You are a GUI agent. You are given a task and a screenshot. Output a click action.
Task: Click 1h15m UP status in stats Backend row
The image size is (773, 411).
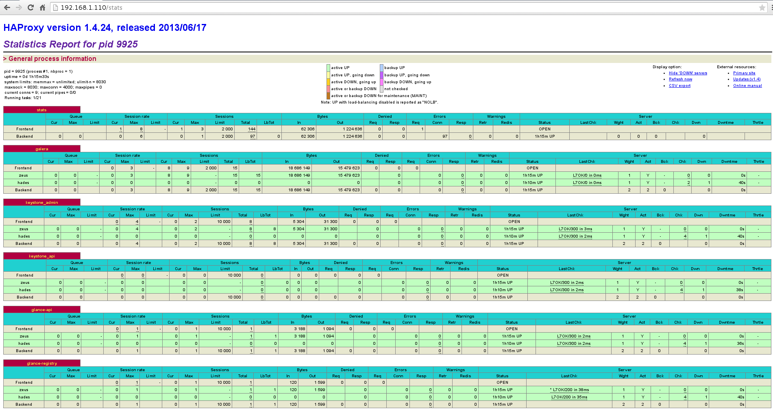(x=544, y=136)
